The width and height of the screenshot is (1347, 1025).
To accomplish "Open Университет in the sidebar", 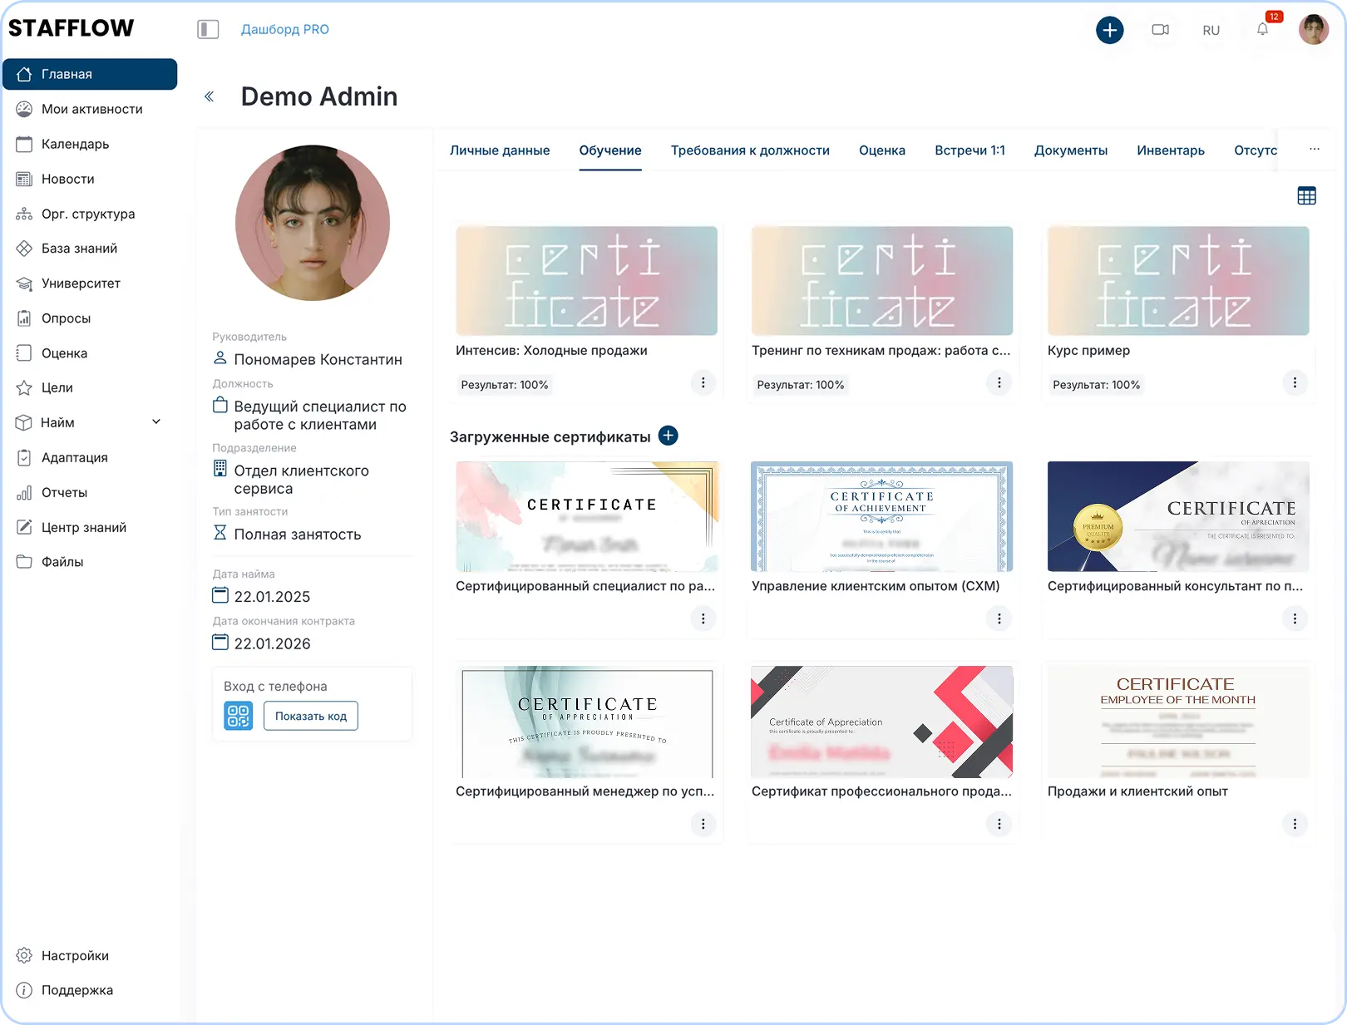I will coord(81,283).
